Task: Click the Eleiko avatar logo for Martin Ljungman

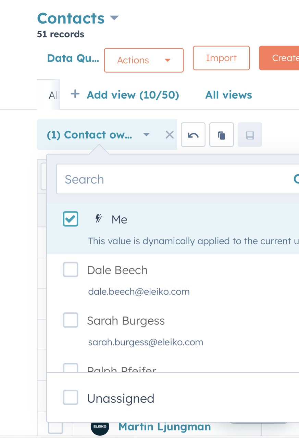Action: coord(100,427)
